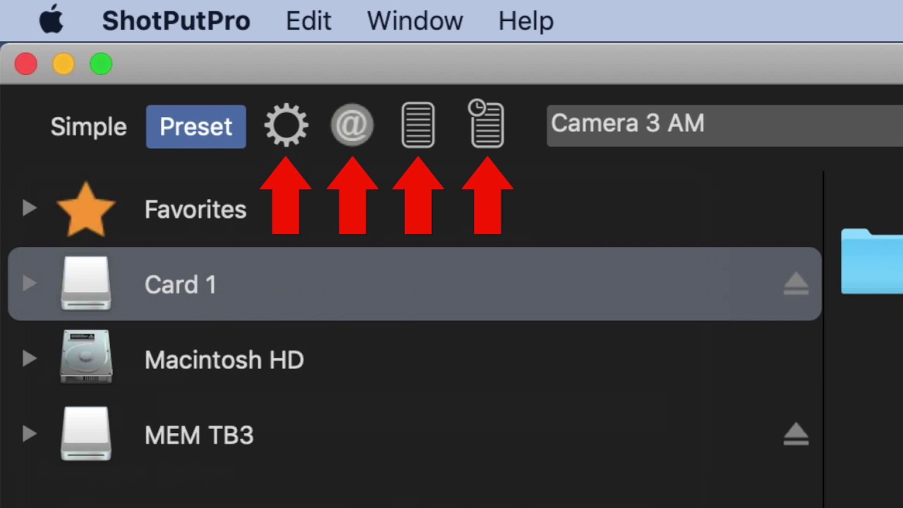The height and width of the screenshot is (508, 903).
Task: Expand the Favorites group
Action: coord(29,208)
